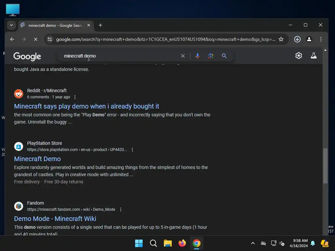This screenshot has height=251, width=335.
Task: Show hidden system tray icons
Action: (253, 243)
